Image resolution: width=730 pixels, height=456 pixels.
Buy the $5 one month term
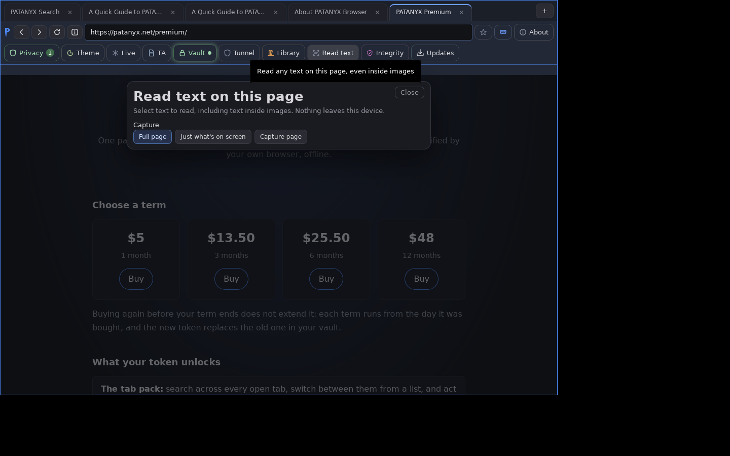pyautogui.click(x=136, y=279)
